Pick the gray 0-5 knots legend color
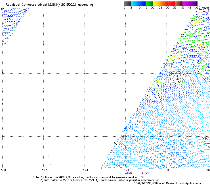 [127, 3]
